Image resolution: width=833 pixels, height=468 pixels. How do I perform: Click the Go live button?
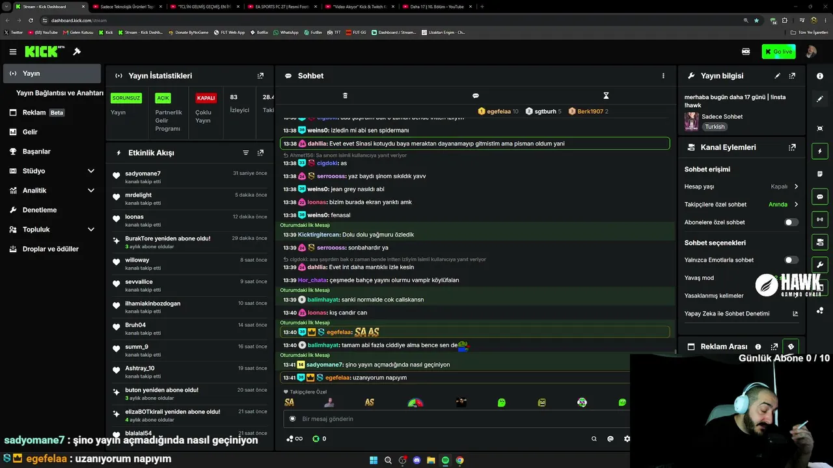tap(778, 51)
